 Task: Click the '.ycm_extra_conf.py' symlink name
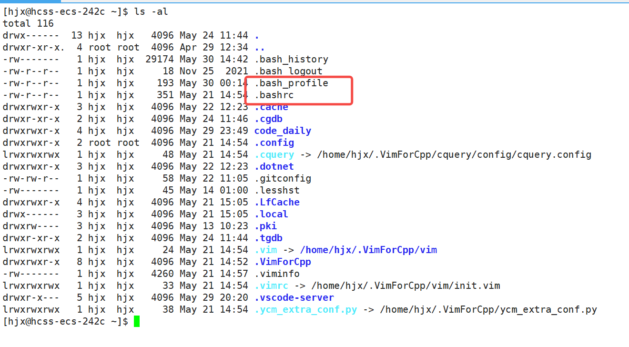(x=305, y=310)
